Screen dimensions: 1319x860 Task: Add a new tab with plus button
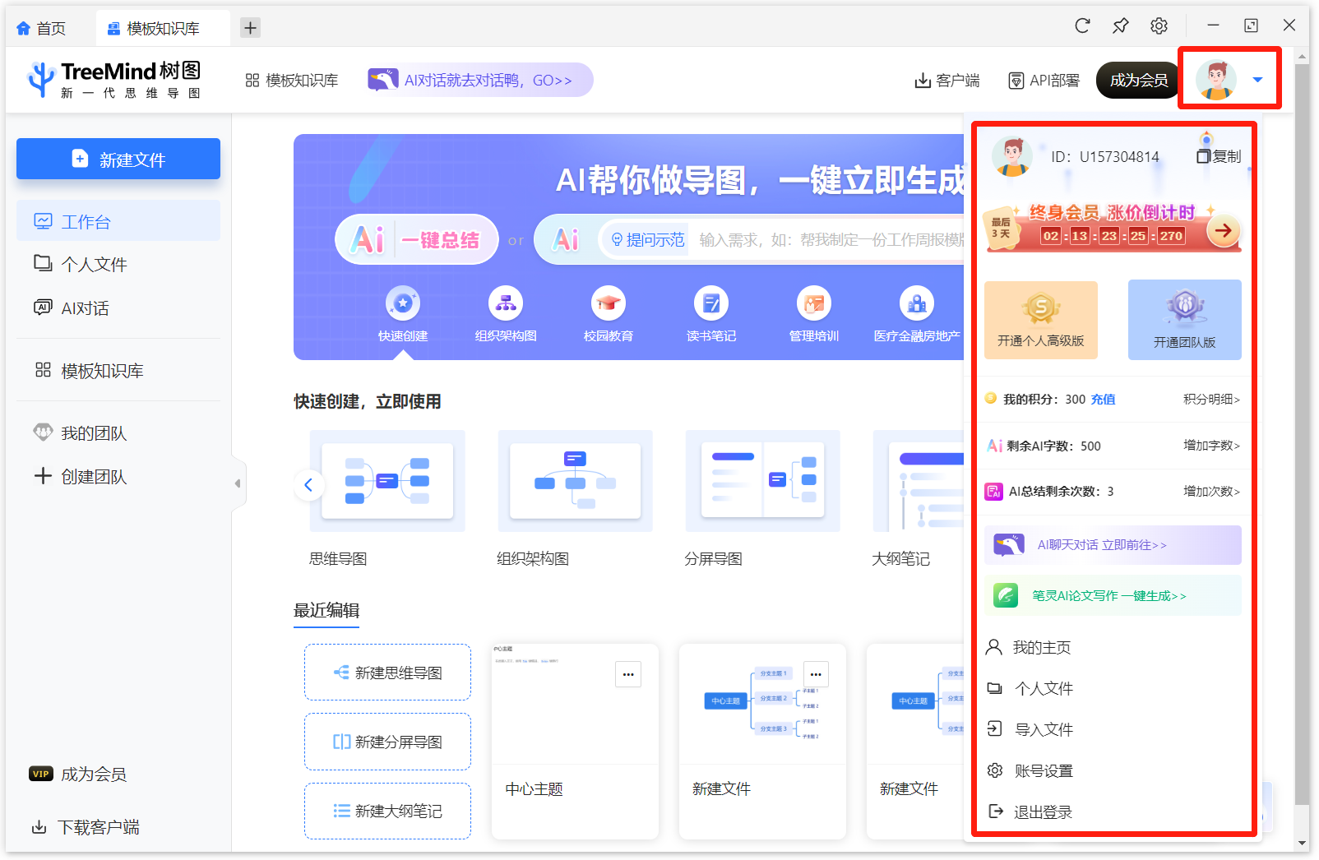(x=250, y=28)
